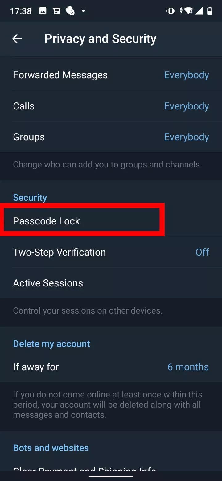This screenshot has height=481, width=222.
Task: Open Passcode Lock settings
Action: [111, 221]
